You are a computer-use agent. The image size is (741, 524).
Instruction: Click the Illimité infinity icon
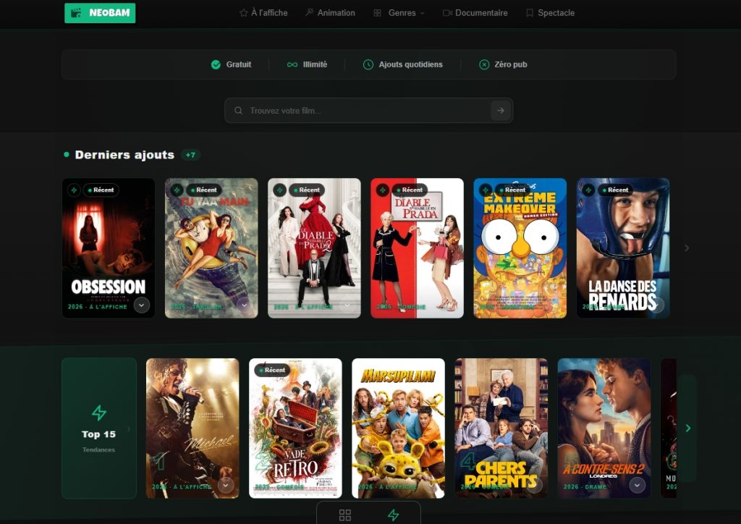pos(292,64)
